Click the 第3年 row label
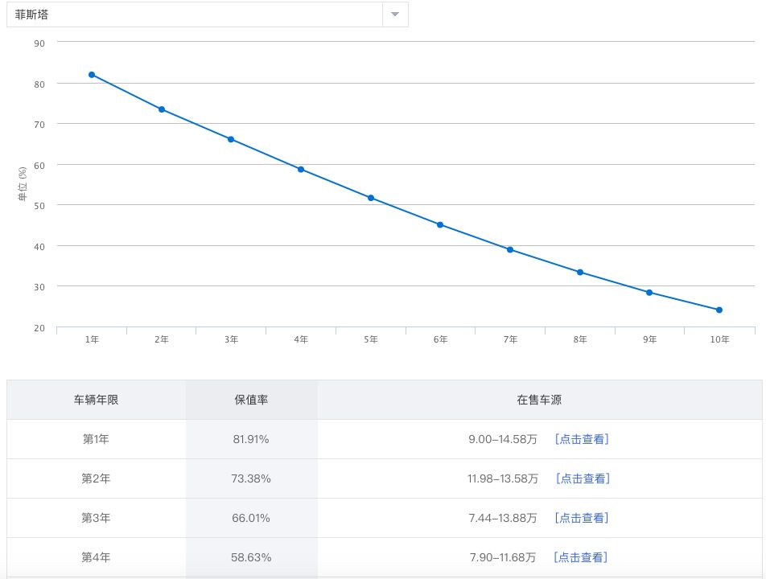The image size is (766, 579). [96, 518]
